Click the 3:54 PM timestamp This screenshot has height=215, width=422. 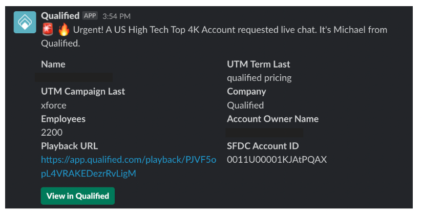coord(117,16)
